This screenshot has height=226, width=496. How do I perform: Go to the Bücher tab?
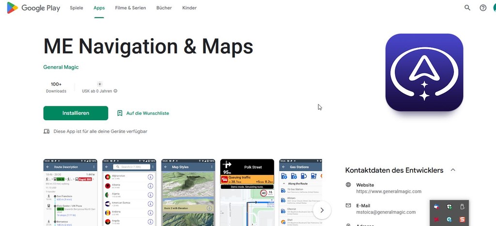(x=164, y=8)
